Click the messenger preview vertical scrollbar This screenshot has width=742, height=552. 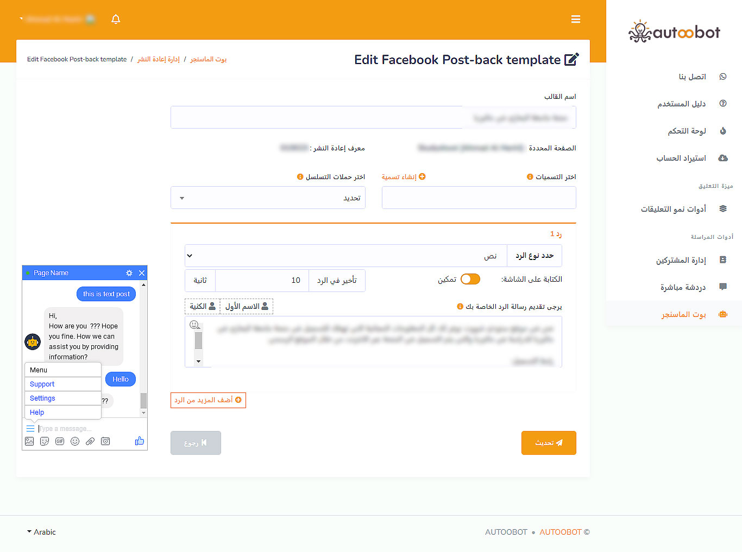[x=143, y=347]
